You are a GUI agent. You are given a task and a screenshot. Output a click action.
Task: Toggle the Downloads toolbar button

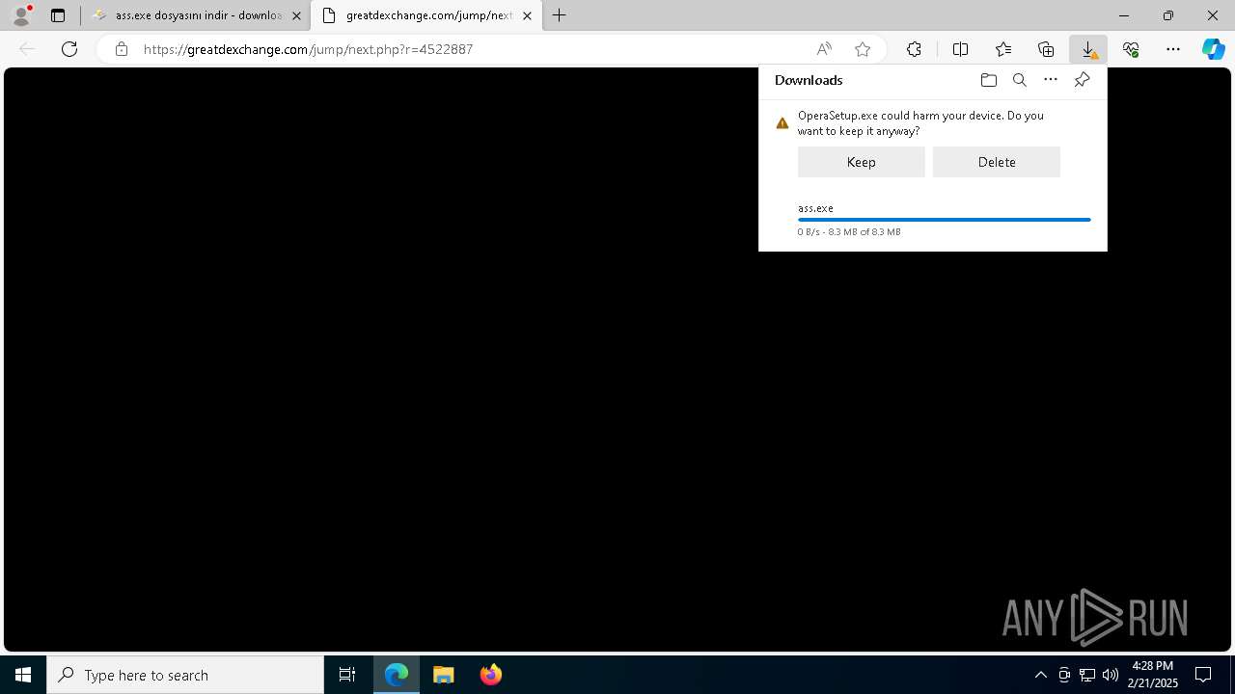pyautogui.click(x=1088, y=49)
